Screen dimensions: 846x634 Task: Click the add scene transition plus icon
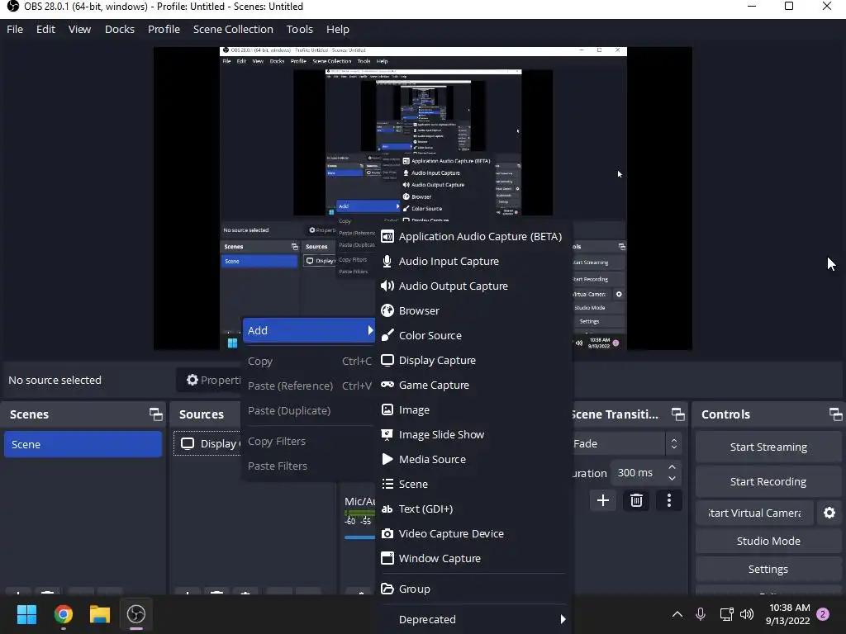pyautogui.click(x=602, y=501)
